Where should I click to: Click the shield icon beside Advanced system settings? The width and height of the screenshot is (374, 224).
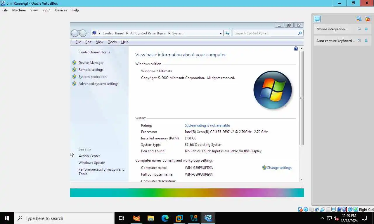pos(74,84)
